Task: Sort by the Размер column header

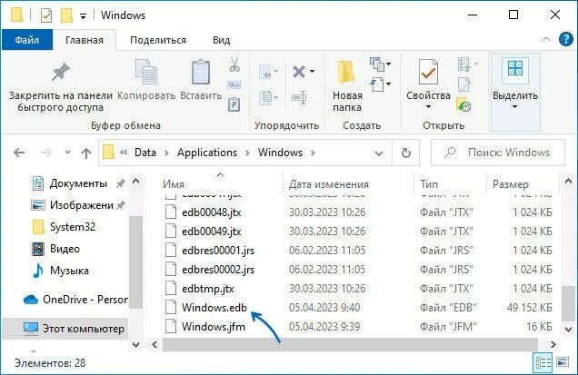Action: pos(523,183)
